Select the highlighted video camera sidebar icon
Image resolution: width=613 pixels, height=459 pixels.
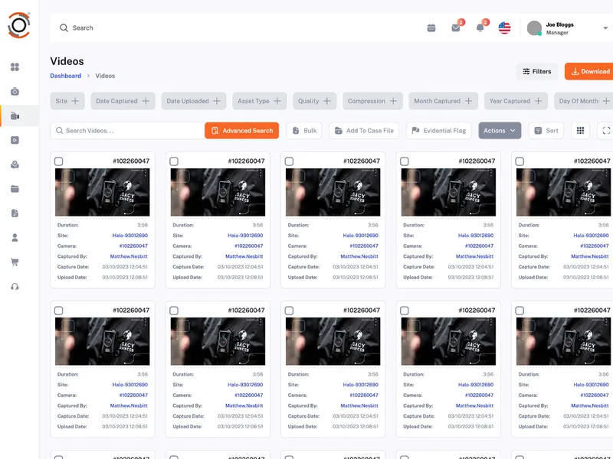(x=15, y=116)
